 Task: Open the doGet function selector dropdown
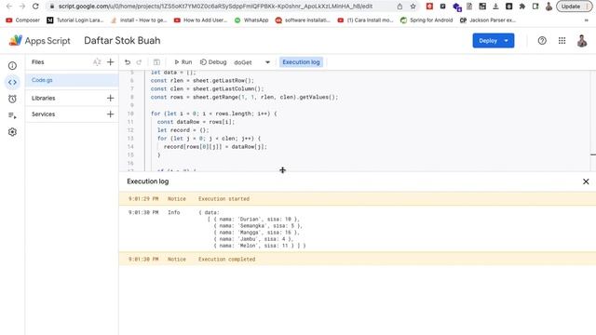click(x=252, y=62)
